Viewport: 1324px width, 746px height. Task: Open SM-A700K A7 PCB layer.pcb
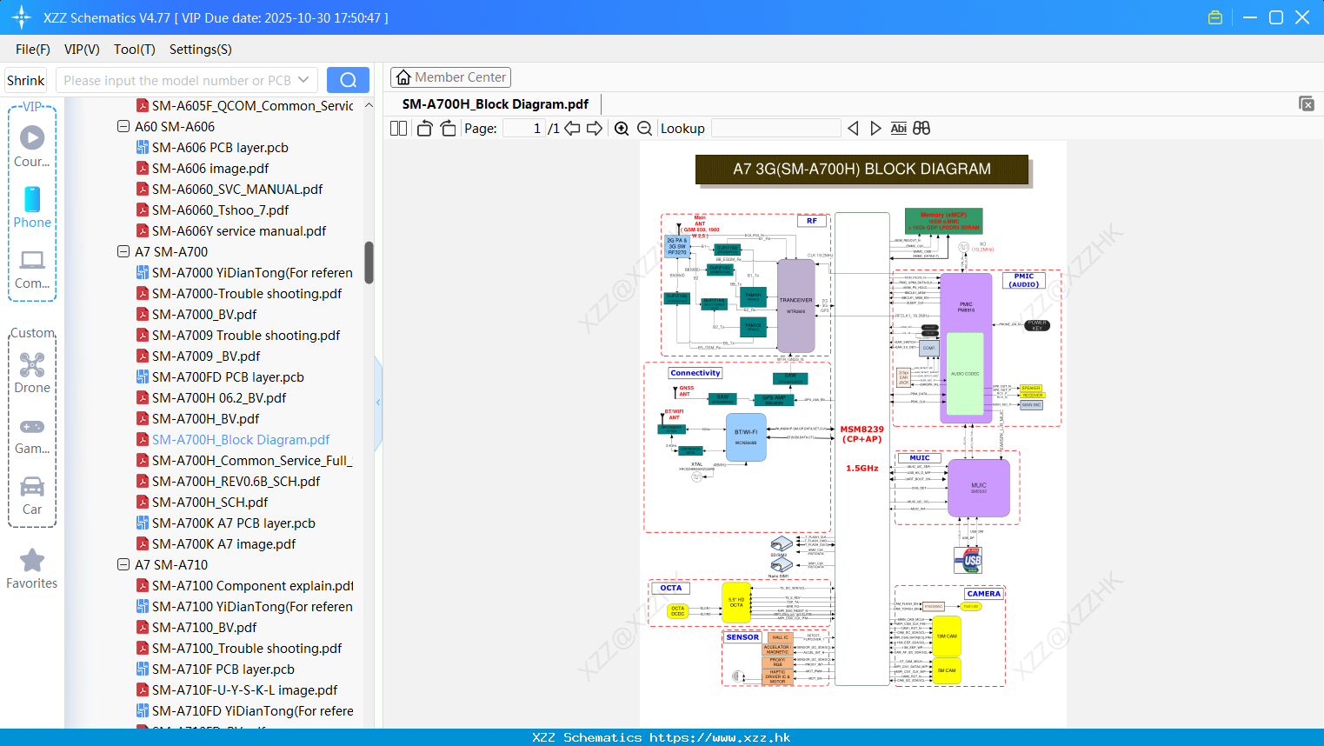(234, 523)
